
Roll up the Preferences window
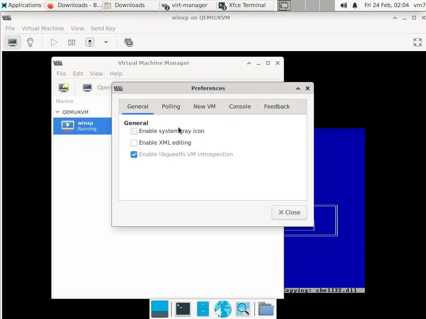point(298,88)
